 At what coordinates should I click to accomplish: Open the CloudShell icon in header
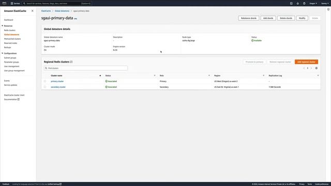[x=291, y=4]
